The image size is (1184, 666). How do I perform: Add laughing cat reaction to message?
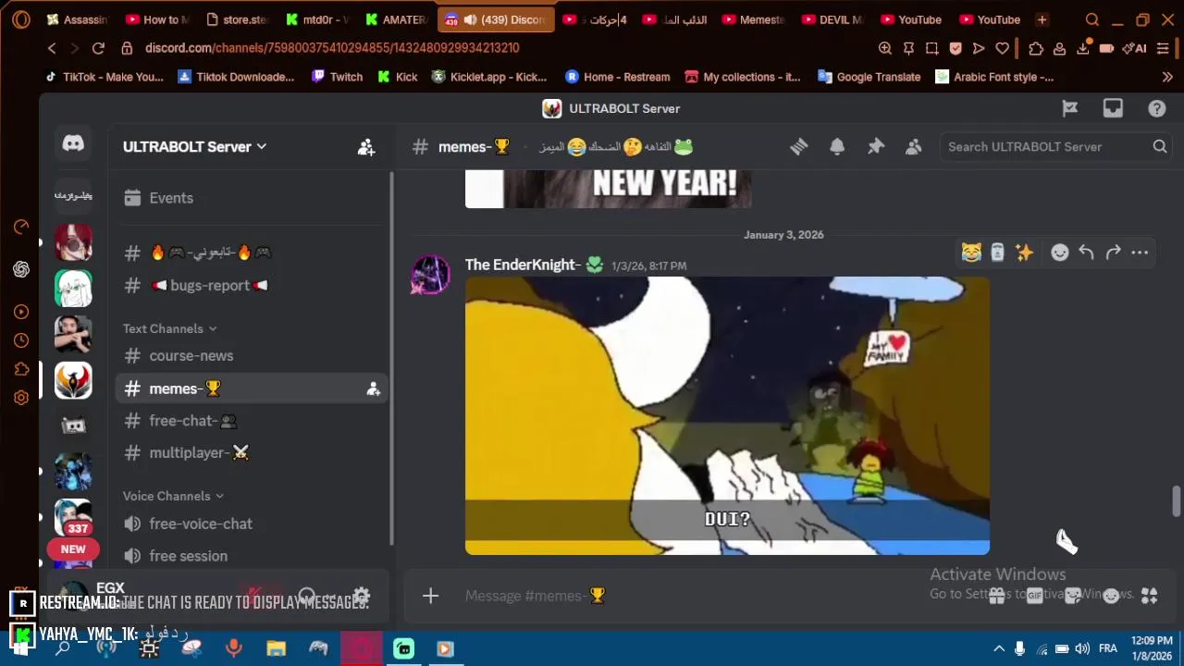click(x=971, y=253)
